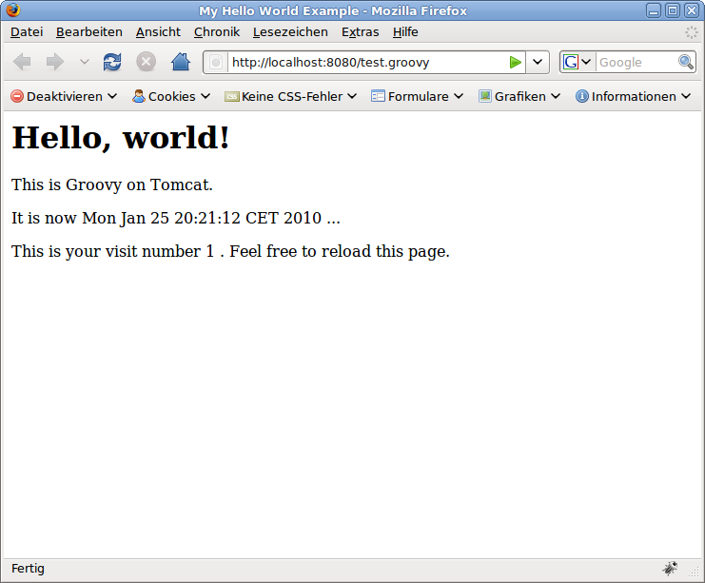Close the Firefox window
Screen dimensions: 705x583
692,10
